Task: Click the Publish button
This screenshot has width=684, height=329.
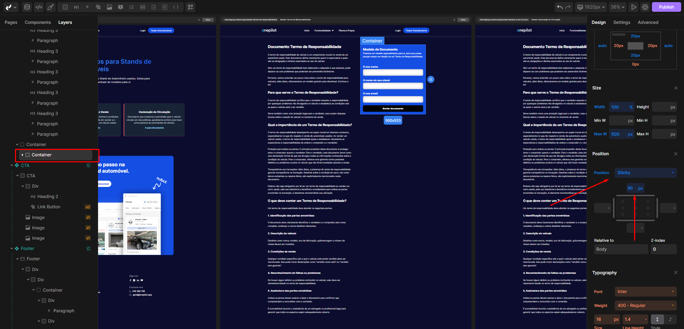Action: tap(666, 7)
